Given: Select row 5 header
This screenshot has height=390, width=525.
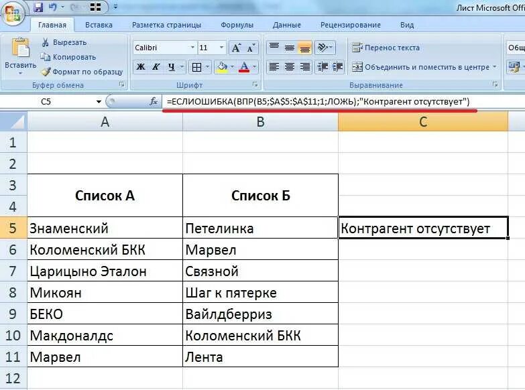Looking at the screenshot, I should point(13,228).
